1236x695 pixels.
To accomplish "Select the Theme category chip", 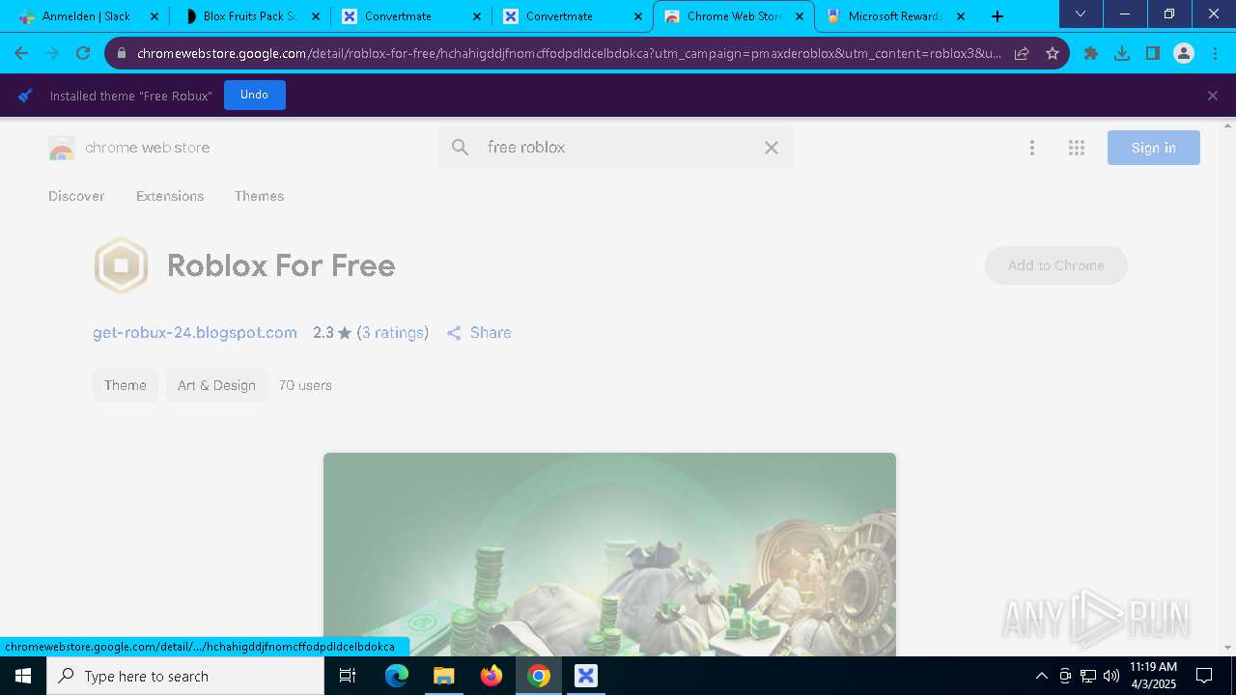I will pos(126,385).
